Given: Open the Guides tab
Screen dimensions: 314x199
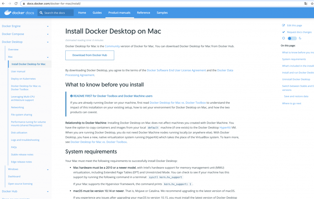Looking at the screenshot, I should [97, 13].
